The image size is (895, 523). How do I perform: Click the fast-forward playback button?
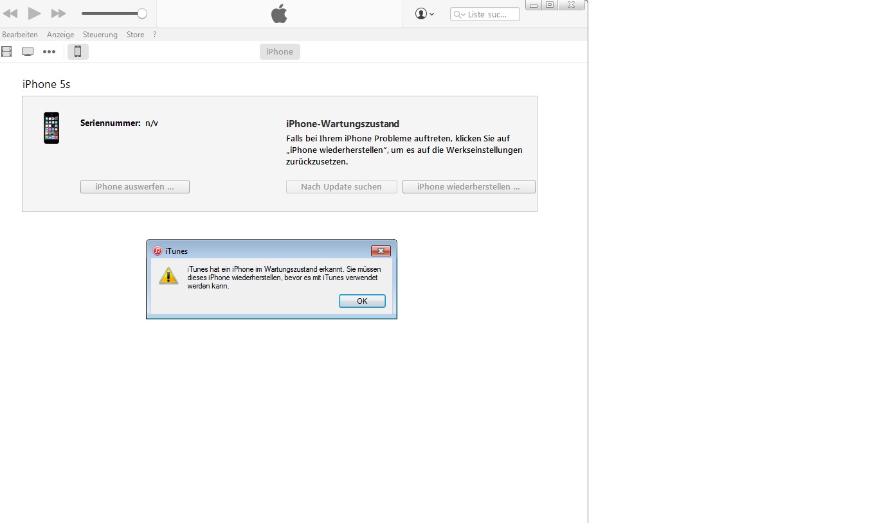[59, 13]
